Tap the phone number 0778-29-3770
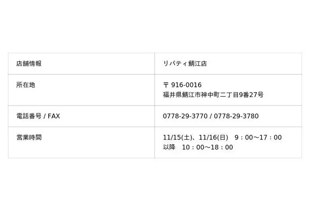Viewport: 317px width, 211px height. click(x=185, y=116)
